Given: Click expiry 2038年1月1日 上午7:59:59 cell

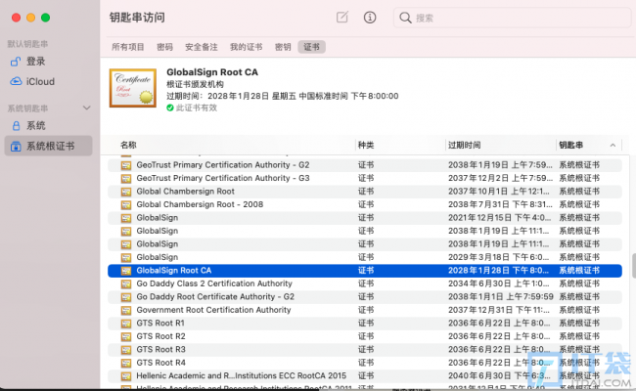Looking at the screenshot, I should pyautogui.click(x=501, y=296).
